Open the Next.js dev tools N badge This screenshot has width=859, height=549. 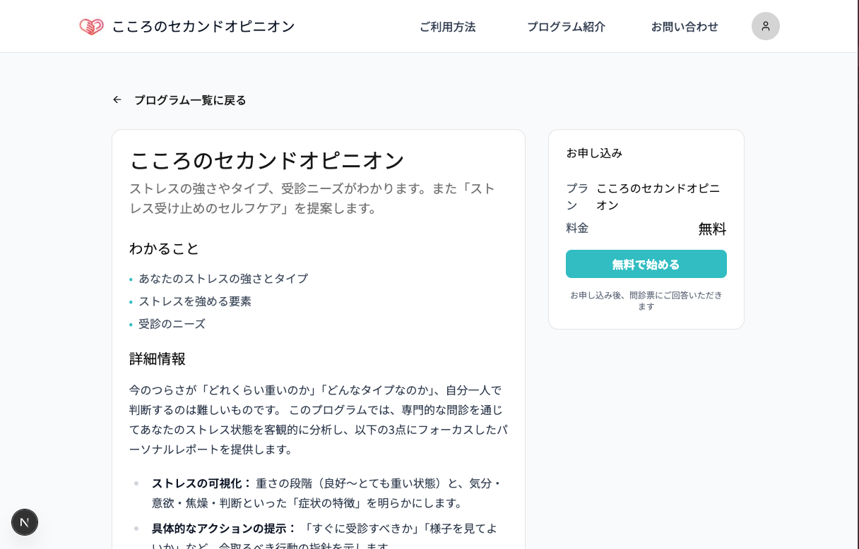click(25, 522)
